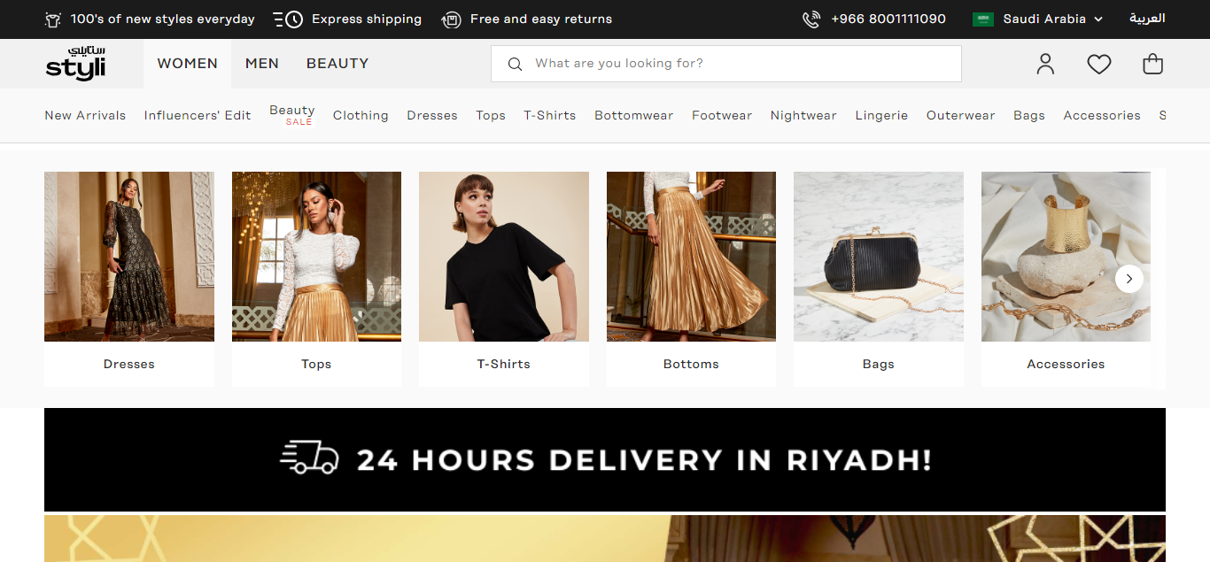This screenshot has height=562, width=1210.
Task: Open the user account profile icon
Action: coord(1045,64)
